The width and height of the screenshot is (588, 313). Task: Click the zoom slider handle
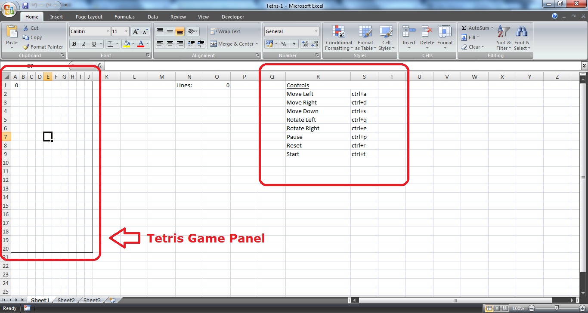point(557,308)
